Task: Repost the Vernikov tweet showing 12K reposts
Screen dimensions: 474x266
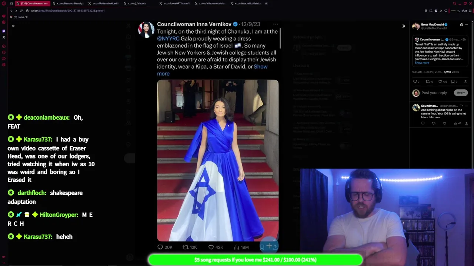Action: (x=190, y=247)
